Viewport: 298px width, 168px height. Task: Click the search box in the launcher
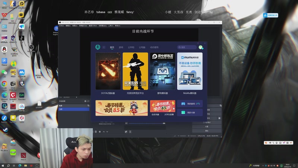click(x=187, y=47)
